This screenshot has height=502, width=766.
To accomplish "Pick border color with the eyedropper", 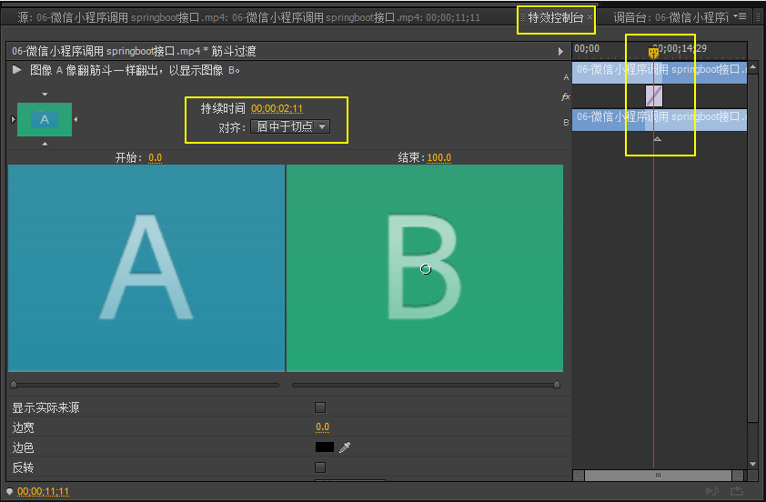I will pos(345,447).
